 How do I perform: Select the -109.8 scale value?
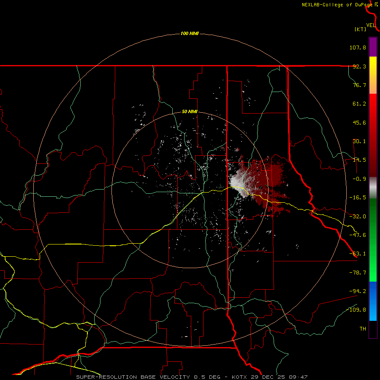click(x=356, y=310)
